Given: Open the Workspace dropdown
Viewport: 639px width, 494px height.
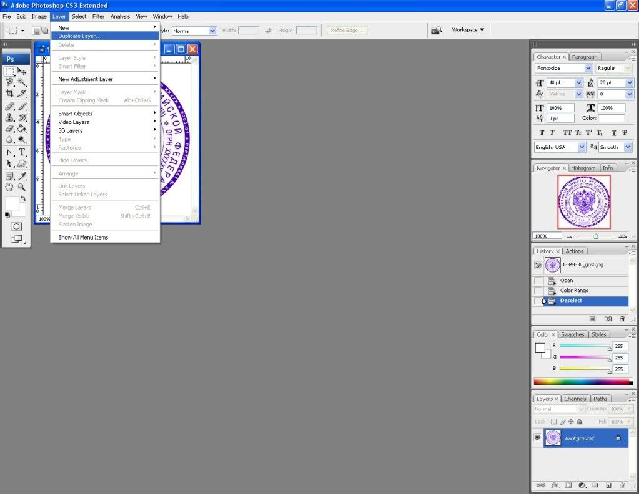Looking at the screenshot, I should point(468,30).
